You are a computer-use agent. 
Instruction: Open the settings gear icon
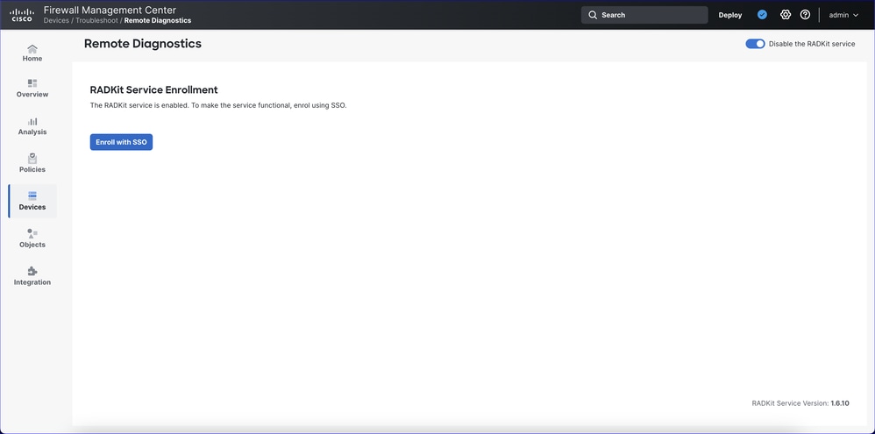pos(786,15)
